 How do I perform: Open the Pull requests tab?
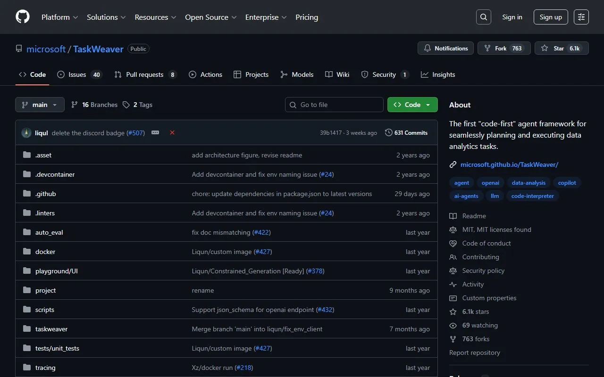[145, 74]
